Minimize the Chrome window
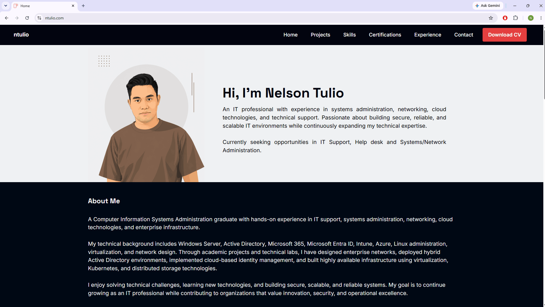Viewport: 545px width, 307px height. (x=515, y=6)
